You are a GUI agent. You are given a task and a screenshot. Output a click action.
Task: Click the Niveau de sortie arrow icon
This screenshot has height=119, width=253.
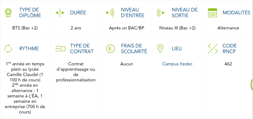coord(161,13)
